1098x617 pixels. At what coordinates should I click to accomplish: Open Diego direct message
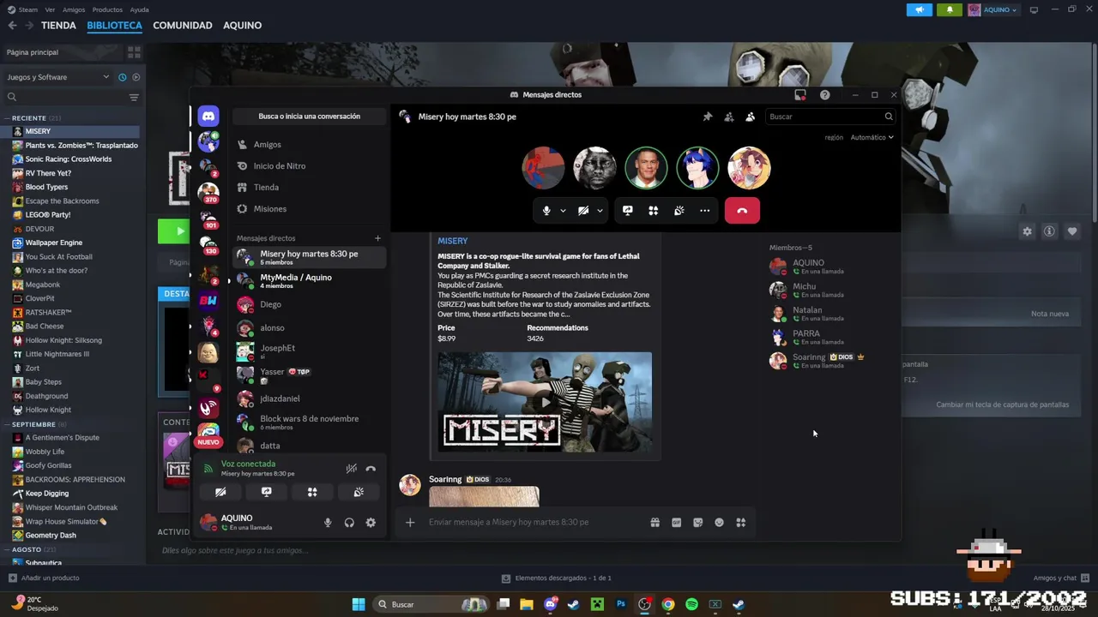pos(309,304)
